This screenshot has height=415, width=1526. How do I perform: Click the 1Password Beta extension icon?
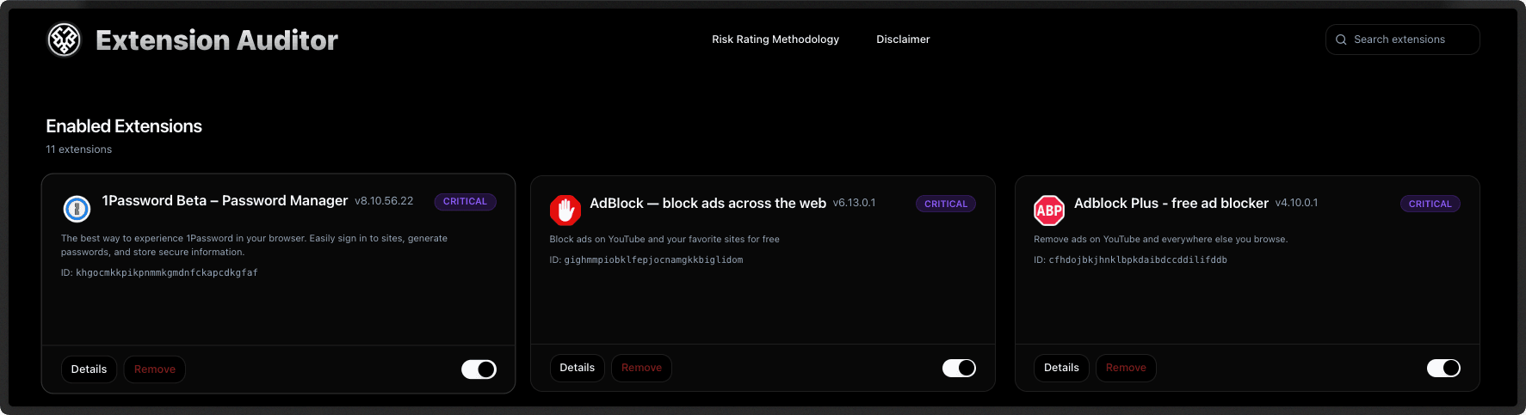pyautogui.click(x=77, y=208)
